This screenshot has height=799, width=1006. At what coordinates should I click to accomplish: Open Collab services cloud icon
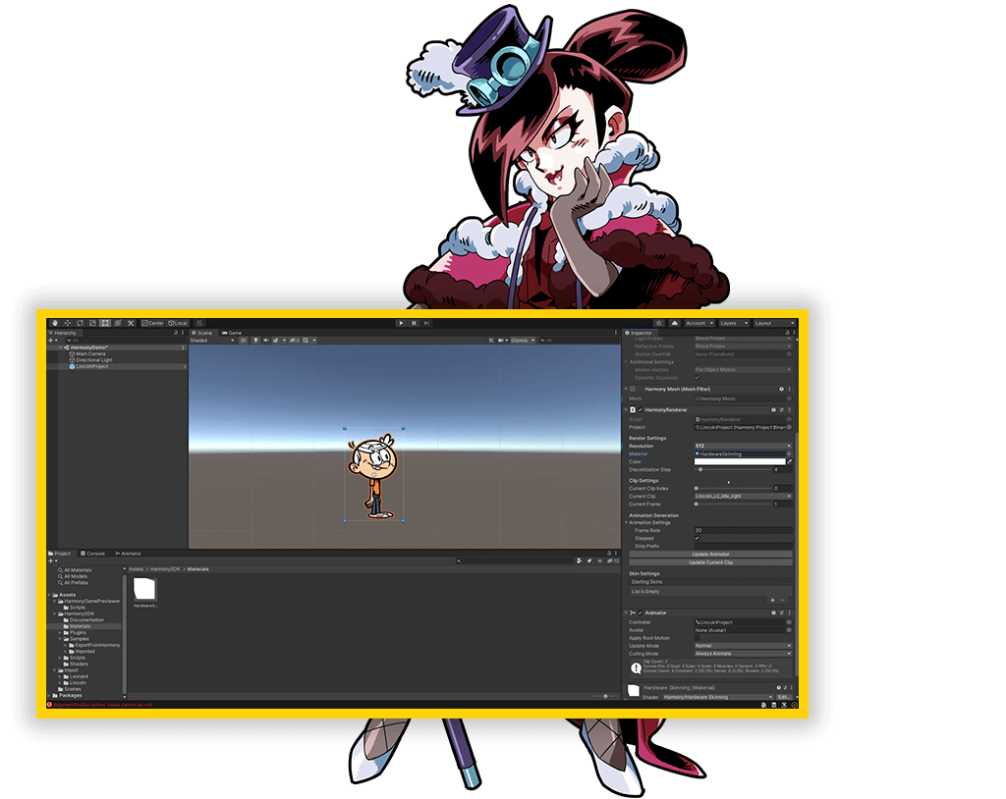(674, 323)
